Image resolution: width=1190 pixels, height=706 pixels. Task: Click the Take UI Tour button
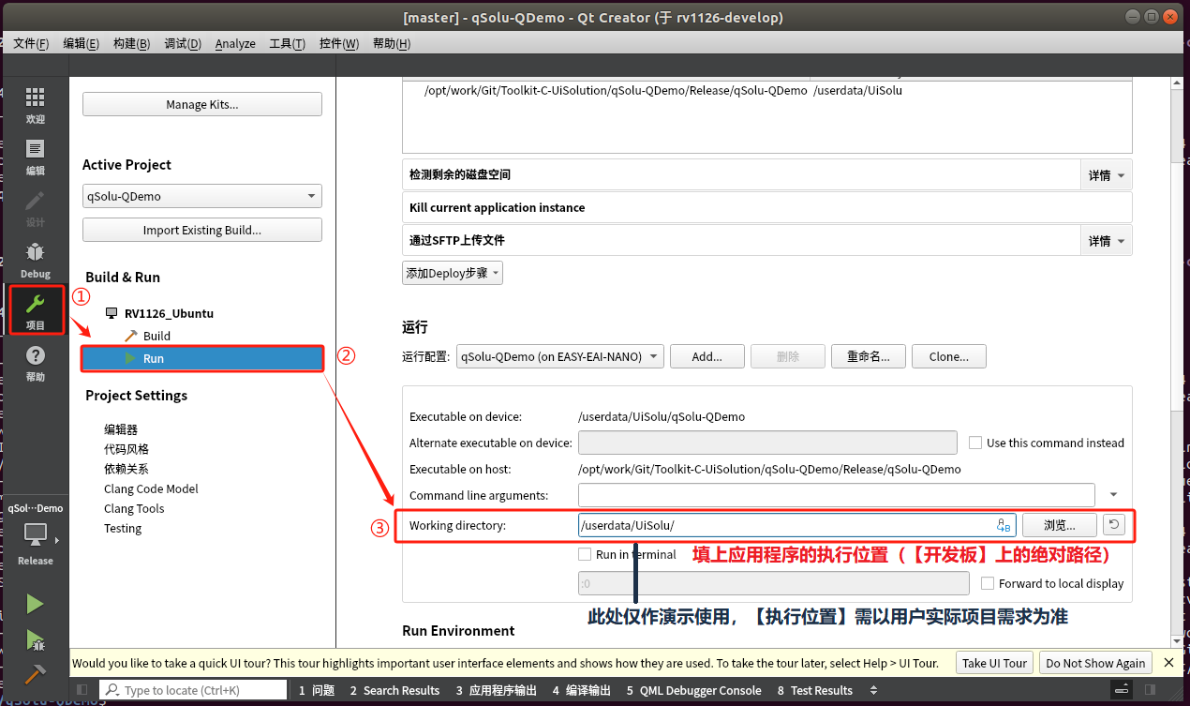(x=994, y=663)
